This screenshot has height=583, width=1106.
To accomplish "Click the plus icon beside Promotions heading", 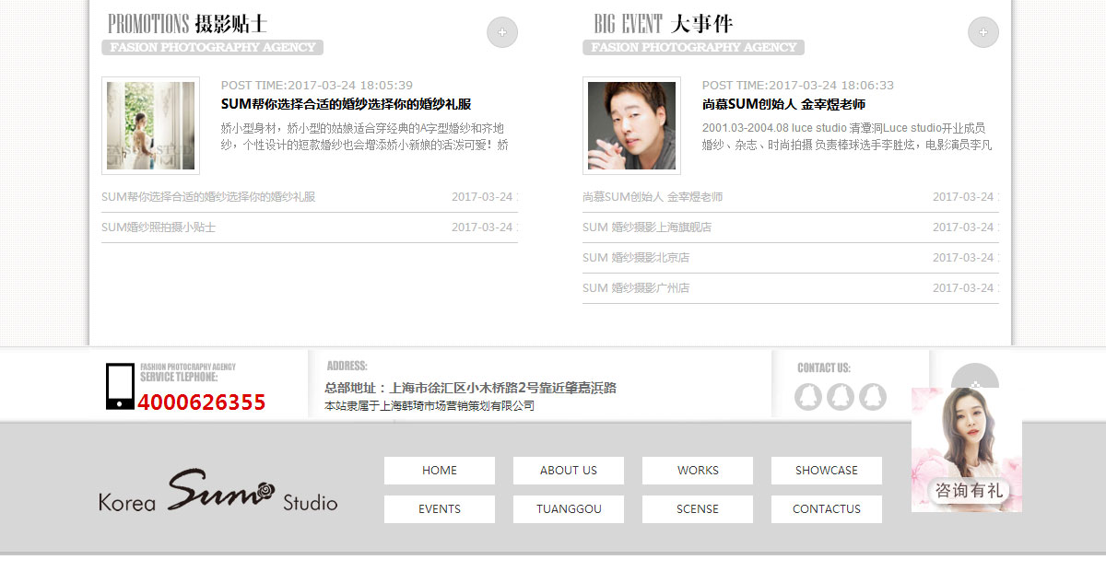I will coord(502,32).
